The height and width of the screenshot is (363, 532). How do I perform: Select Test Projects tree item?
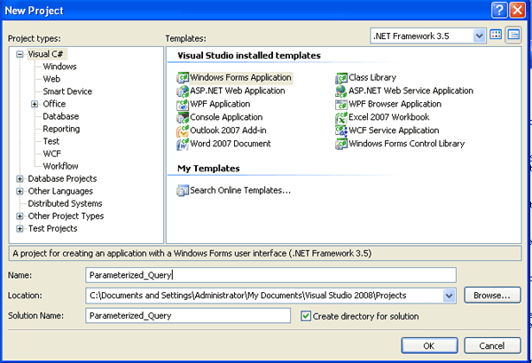52,229
